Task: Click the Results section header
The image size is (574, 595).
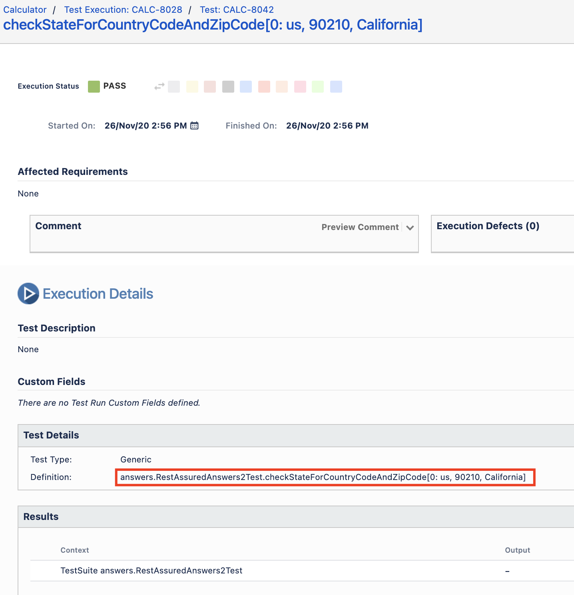Action: (296, 517)
